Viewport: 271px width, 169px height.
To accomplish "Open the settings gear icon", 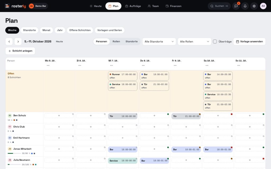I will (254, 6).
